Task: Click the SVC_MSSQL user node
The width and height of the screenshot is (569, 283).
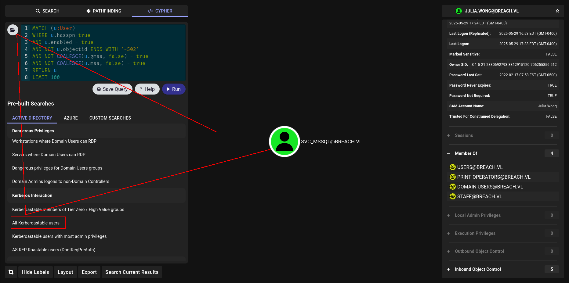Action: tap(284, 141)
